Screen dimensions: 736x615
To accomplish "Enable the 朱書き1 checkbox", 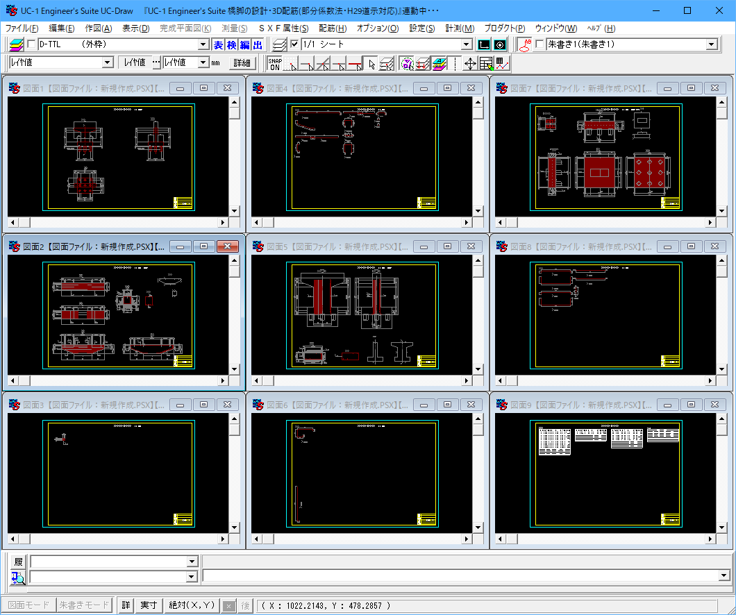I will tap(540, 44).
